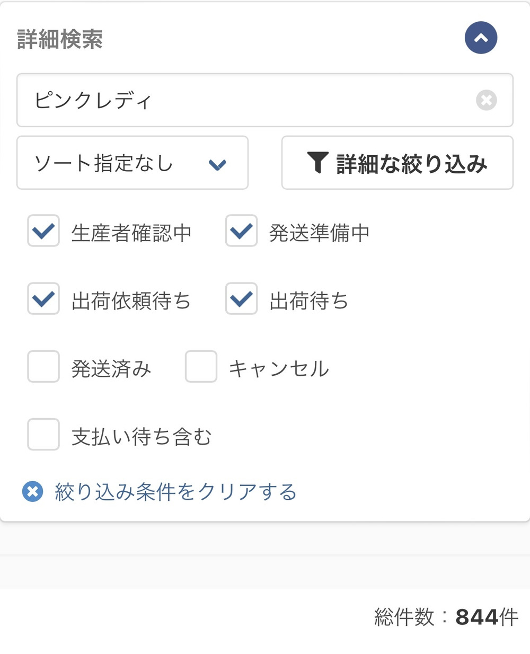Enable the キャンセル checkbox
530x654 pixels.
(x=201, y=367)
